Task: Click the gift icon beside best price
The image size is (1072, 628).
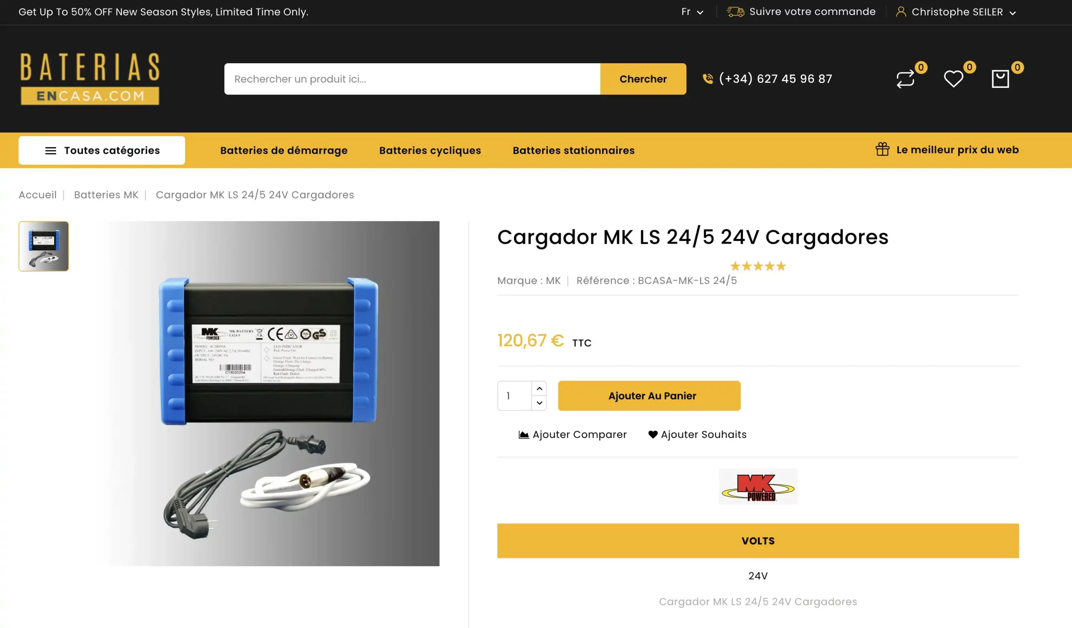Action: (882, 149)
